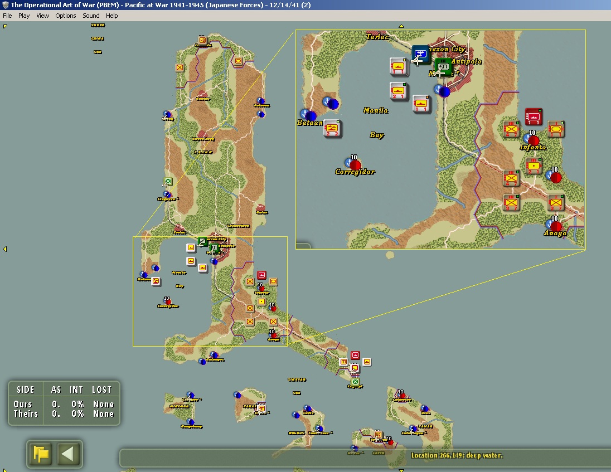Click the top edge map scroll arrow

(401, 26)
